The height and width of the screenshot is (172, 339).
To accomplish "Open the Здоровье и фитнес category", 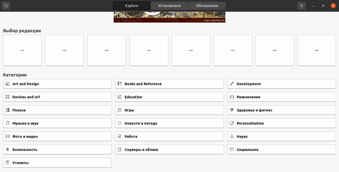I will click(282, 110).
